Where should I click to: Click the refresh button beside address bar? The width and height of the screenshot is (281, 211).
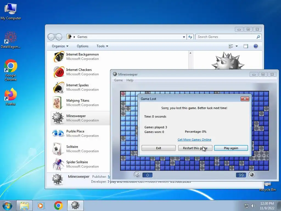[x=190, y=37]
